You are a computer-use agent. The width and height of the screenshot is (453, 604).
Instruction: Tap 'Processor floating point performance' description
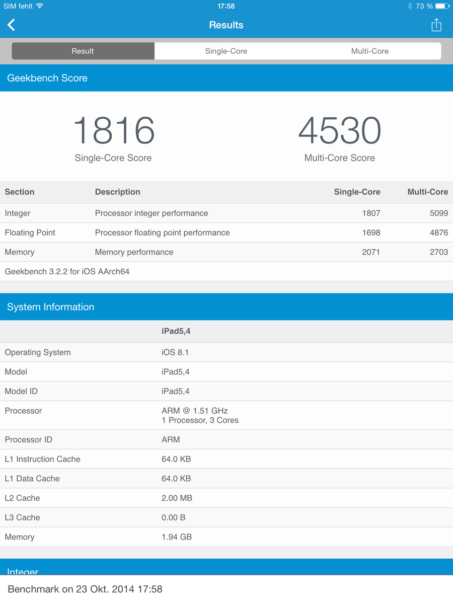[x=162, y=233]
